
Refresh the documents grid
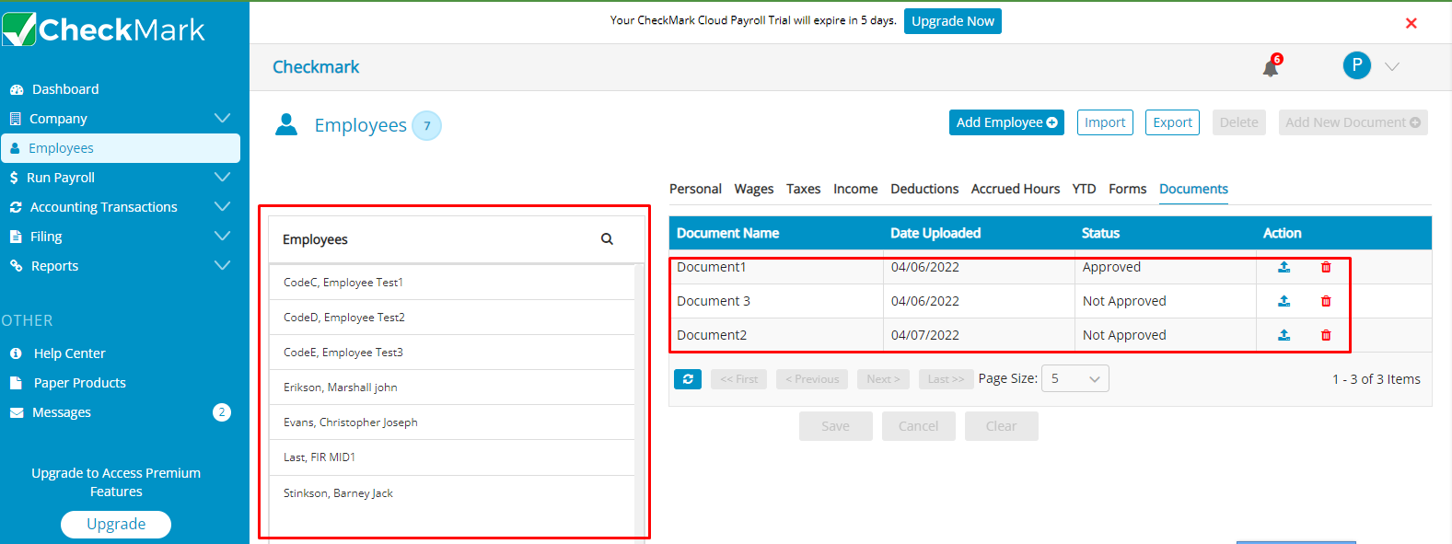click(x=688, y=379)
